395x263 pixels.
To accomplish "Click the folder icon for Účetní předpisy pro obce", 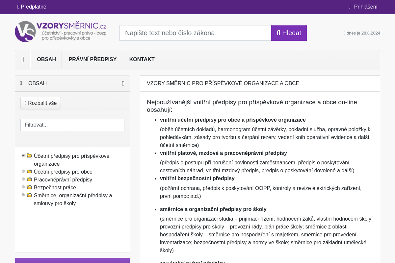I will pyautogui.click(x=29, y=171).
